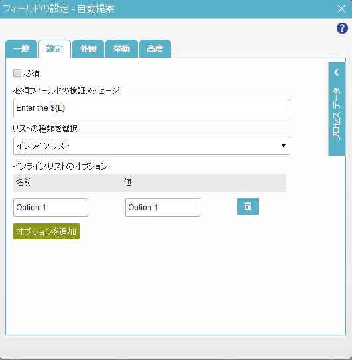The height and width of the screenshot is (360, 352).
Task: Select the 設定 tab
Action: 54,49
